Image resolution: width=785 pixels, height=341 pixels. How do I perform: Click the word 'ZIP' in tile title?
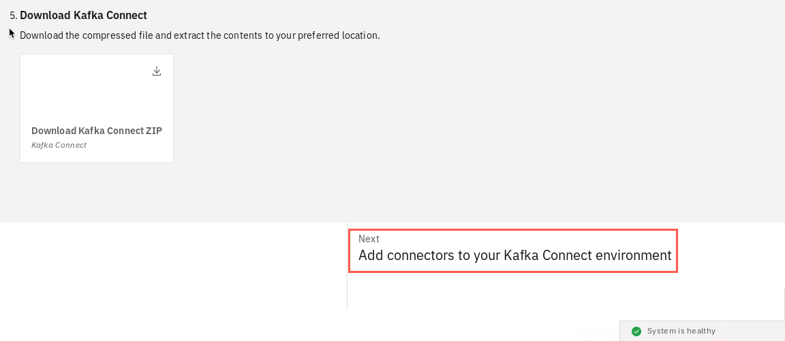coord(153,131)
